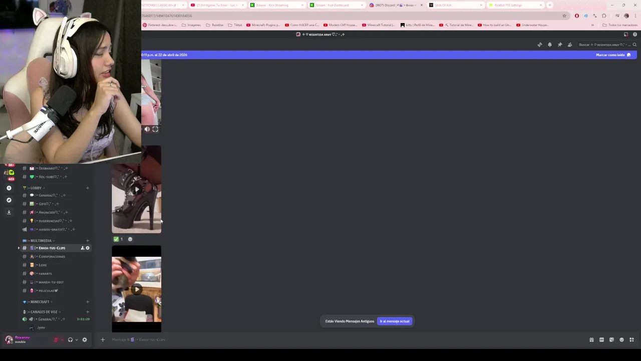
Task: Click Add a Server plus icon
Action: [x=9, y=188]
